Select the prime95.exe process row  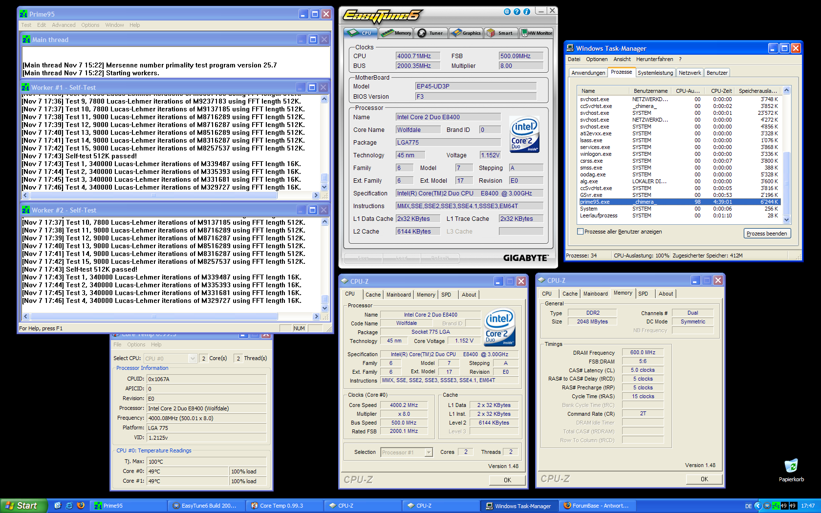click(x=679, y=202)
